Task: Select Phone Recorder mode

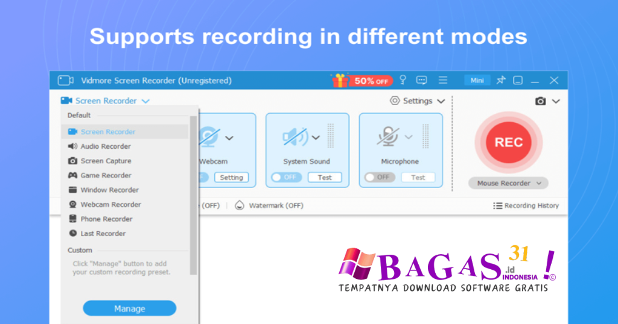Action: point(125,219)
